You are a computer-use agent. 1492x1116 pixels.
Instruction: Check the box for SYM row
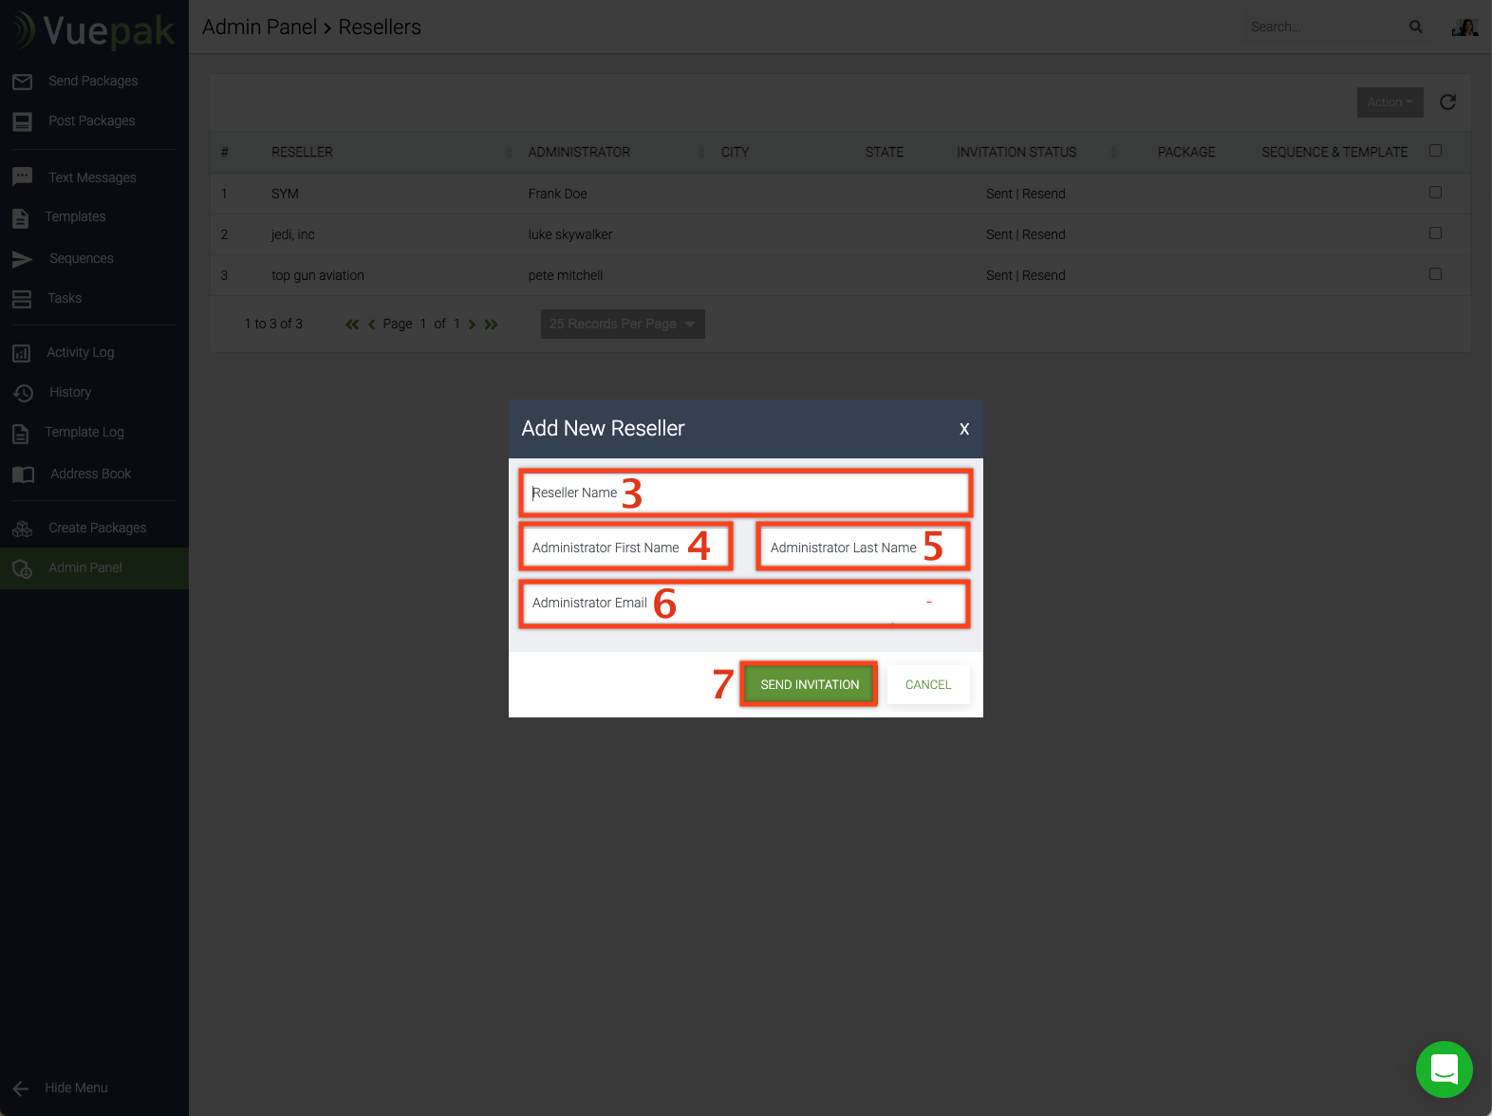coord(1435,193)
